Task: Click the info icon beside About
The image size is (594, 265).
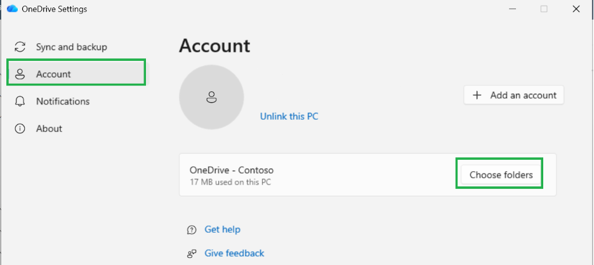Action: (x=20, y=128)
